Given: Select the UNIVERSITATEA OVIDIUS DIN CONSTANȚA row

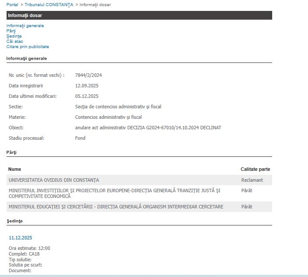Looking at the screenshot, I should (54, 180).
